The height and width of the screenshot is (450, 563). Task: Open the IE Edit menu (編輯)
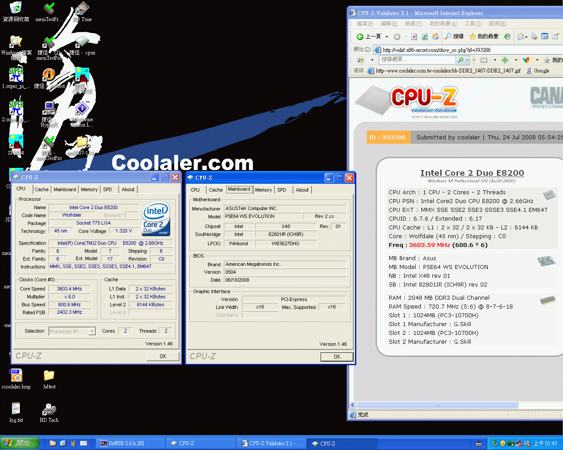389,24
